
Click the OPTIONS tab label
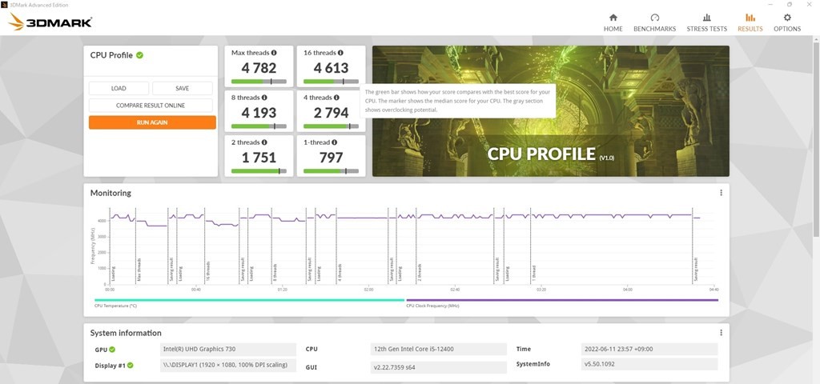(787, 29)
